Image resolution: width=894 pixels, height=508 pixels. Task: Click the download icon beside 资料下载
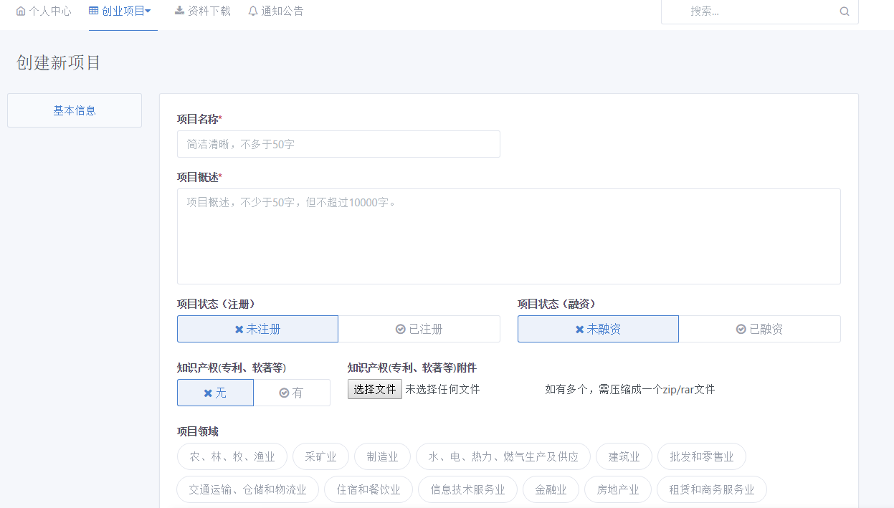tap(179, 11)
